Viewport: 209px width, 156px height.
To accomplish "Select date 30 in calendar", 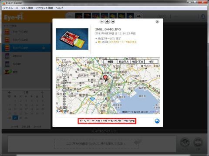I will coord(20,118).
